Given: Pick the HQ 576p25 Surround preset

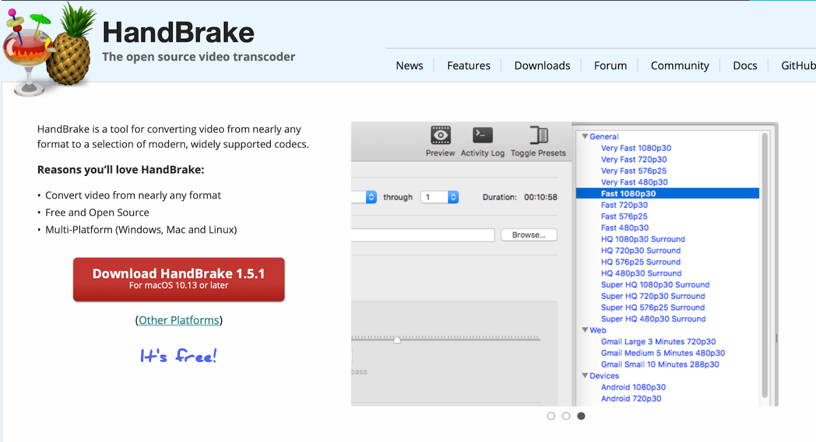Looking at the screenshot, I should tap(641, 262).
